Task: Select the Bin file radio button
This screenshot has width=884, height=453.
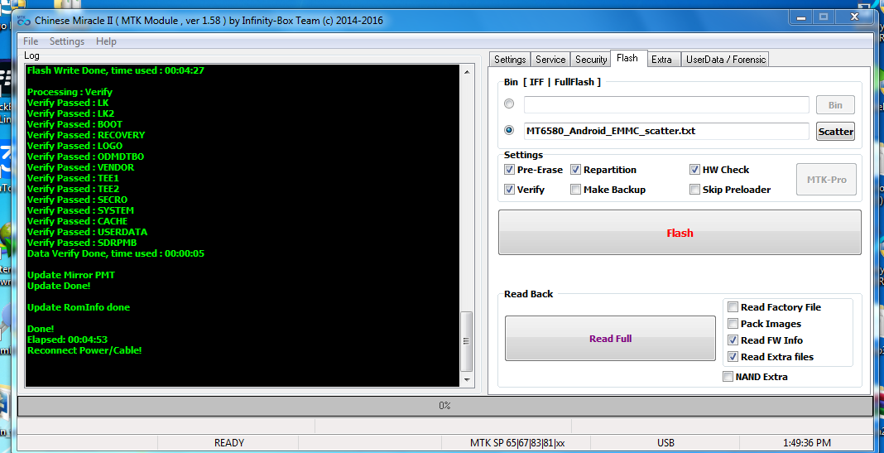Action: (509, 104)
